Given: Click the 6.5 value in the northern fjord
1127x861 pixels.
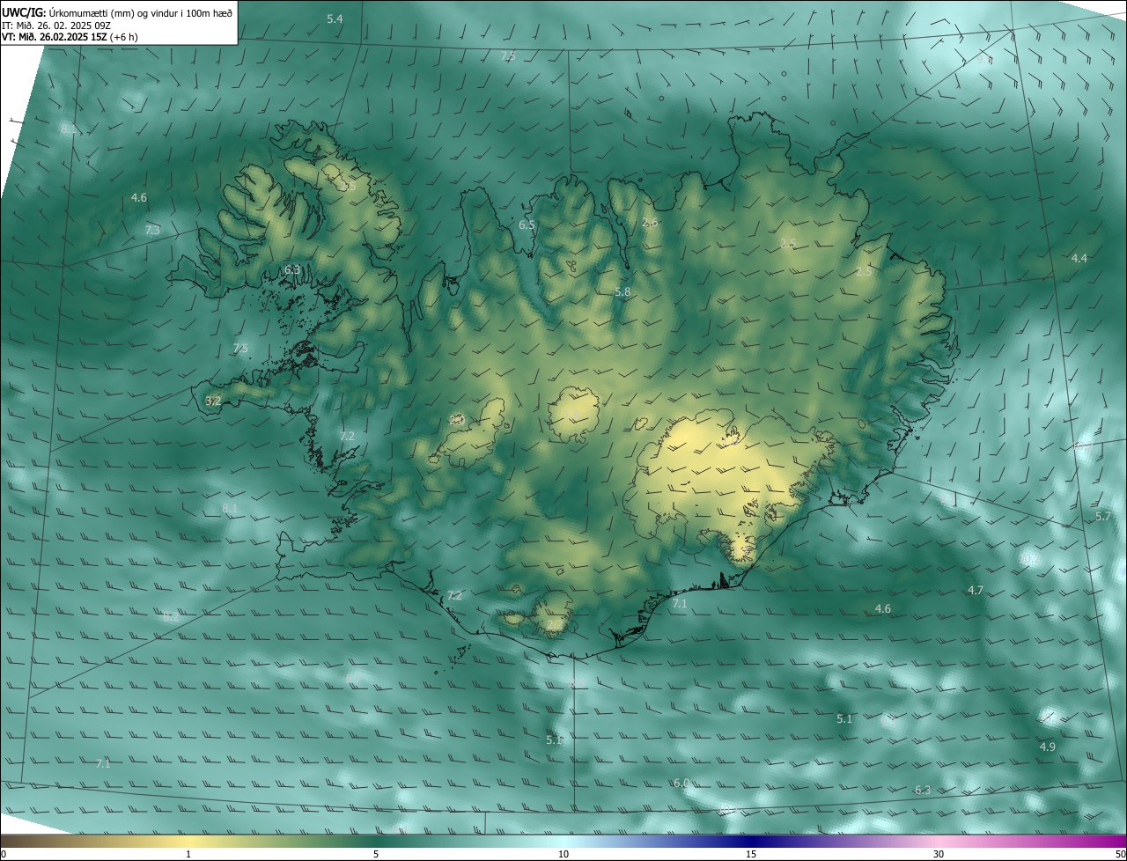Looking at the screenshot, I should click(527, 225).
